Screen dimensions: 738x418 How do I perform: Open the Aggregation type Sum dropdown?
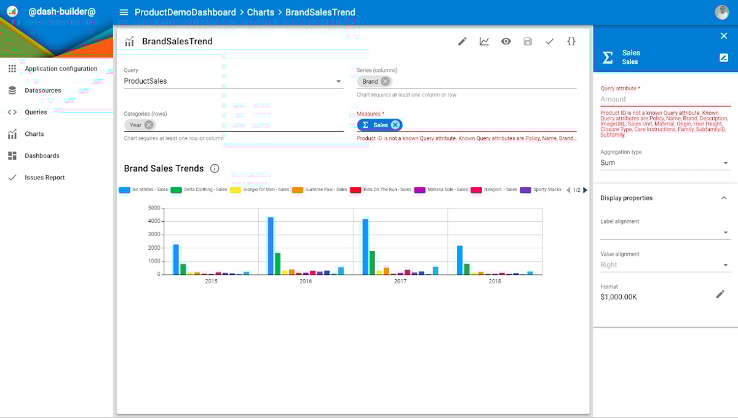[x=664, y=162]
